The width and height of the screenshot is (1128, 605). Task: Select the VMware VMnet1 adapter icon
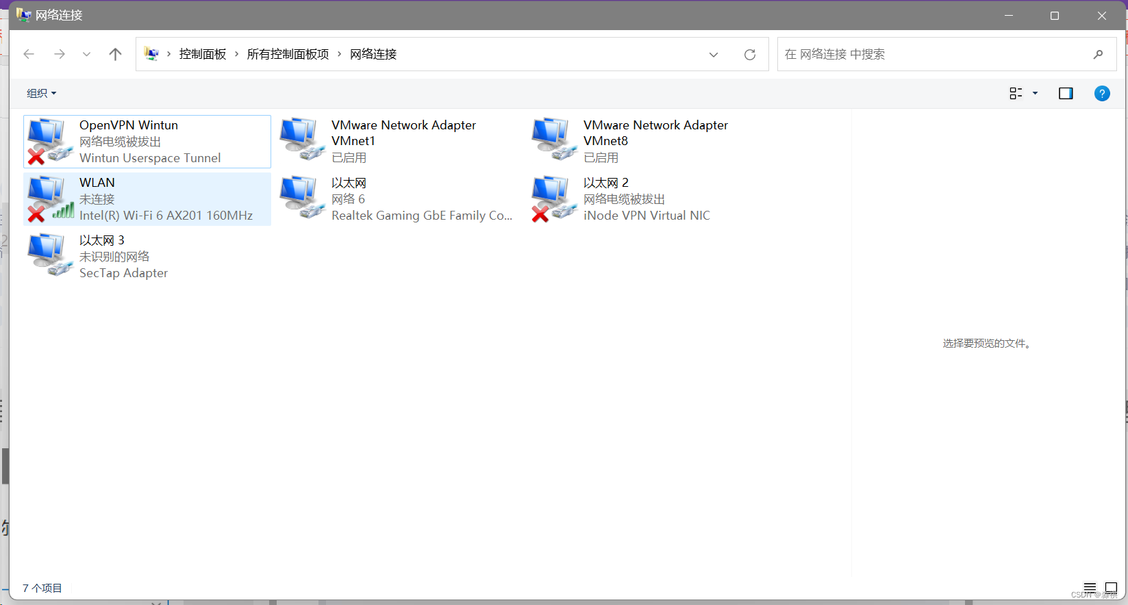click(301, 140)
